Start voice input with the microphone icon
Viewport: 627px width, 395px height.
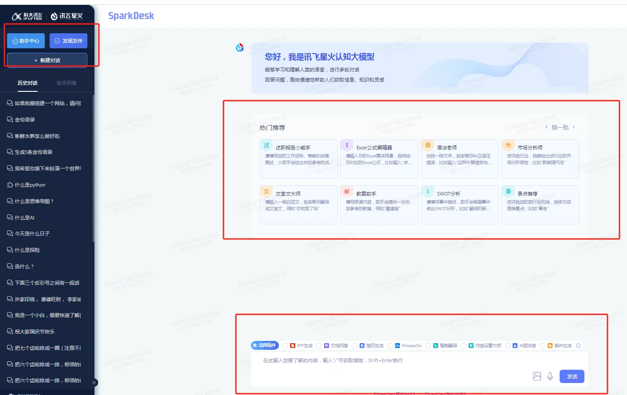point(550,376)
